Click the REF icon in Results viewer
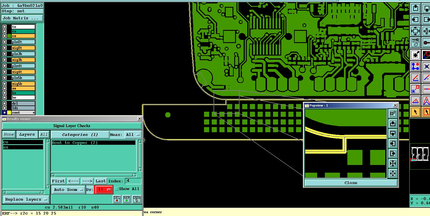 coord(127,199)
